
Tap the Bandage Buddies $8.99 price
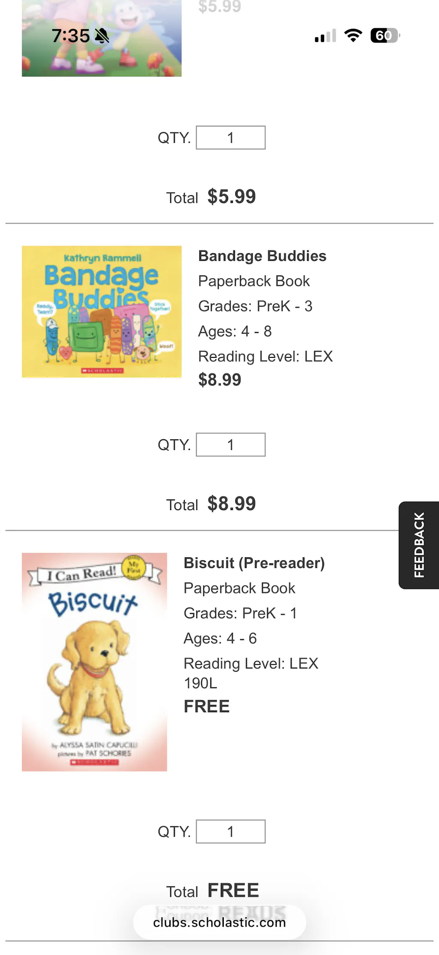(x=219, y=380)
